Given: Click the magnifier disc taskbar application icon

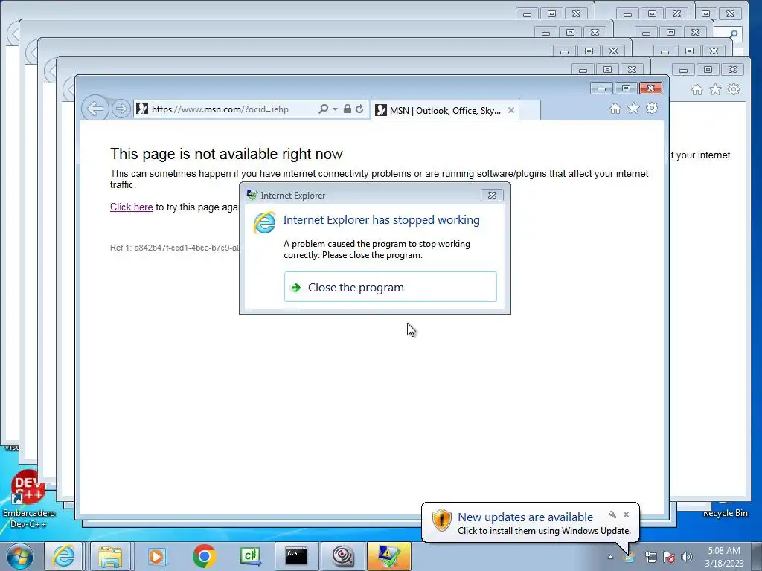Looking at the screenshot, I should coord(342,556).
